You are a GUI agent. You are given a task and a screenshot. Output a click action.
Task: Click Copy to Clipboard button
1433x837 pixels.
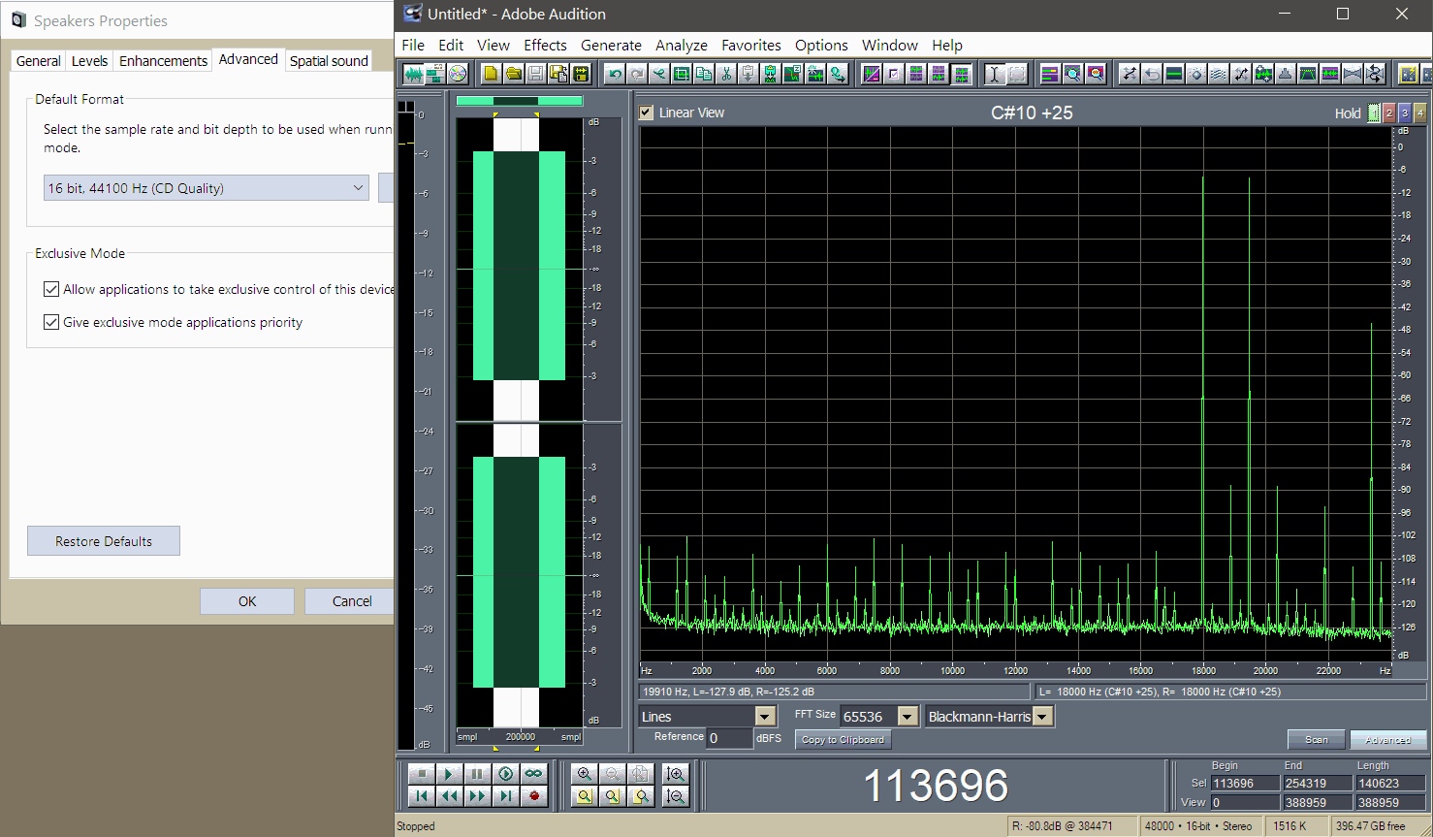click(843, 739)
